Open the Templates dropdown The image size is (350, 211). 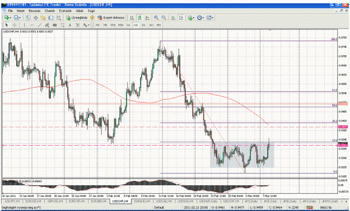pos(210,18)
